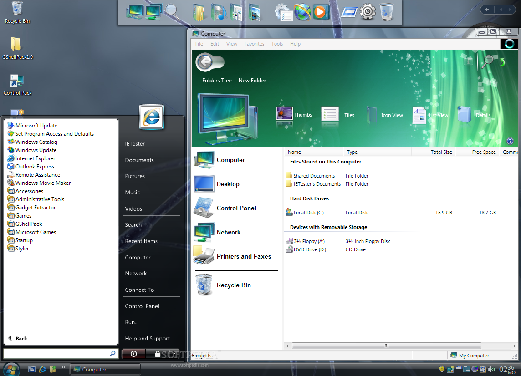Click Run... in Start menu

pos(132,322)
